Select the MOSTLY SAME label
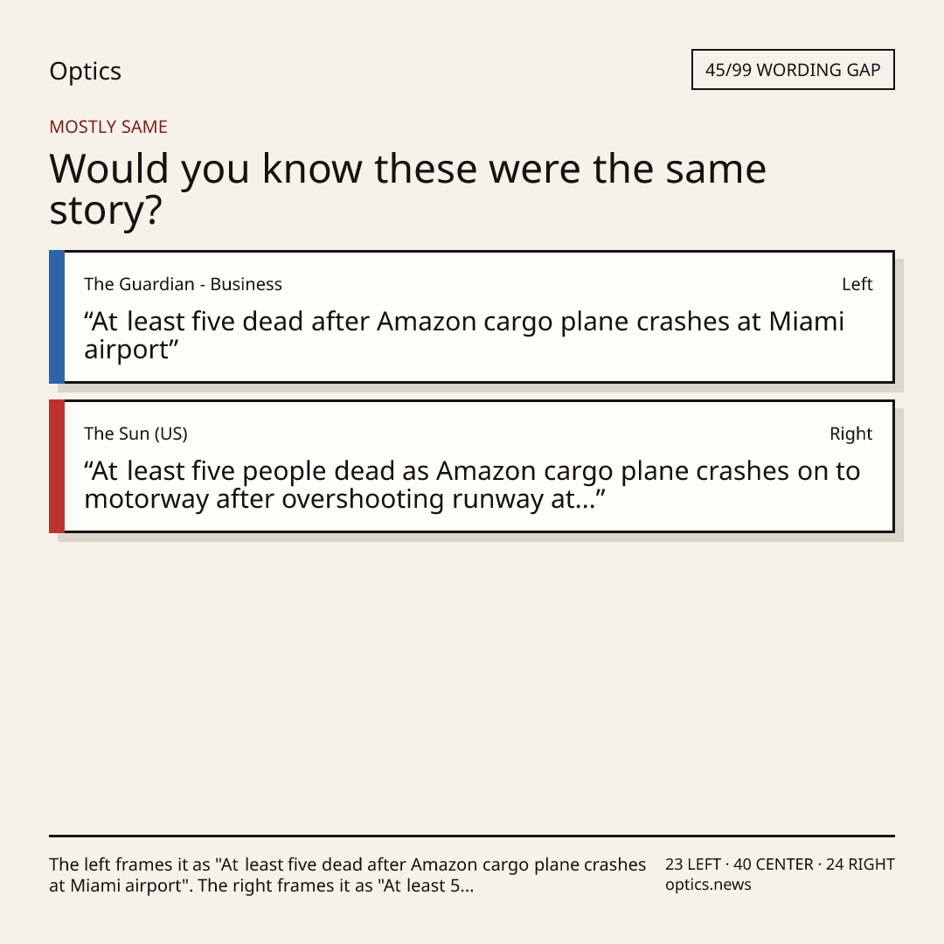Screen dimensions: 944x944 coord(108,127)
